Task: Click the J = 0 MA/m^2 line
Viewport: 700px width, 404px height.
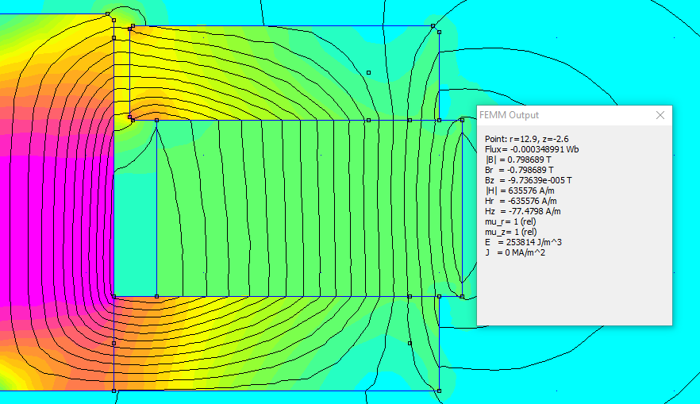Action: pos(515,252)
